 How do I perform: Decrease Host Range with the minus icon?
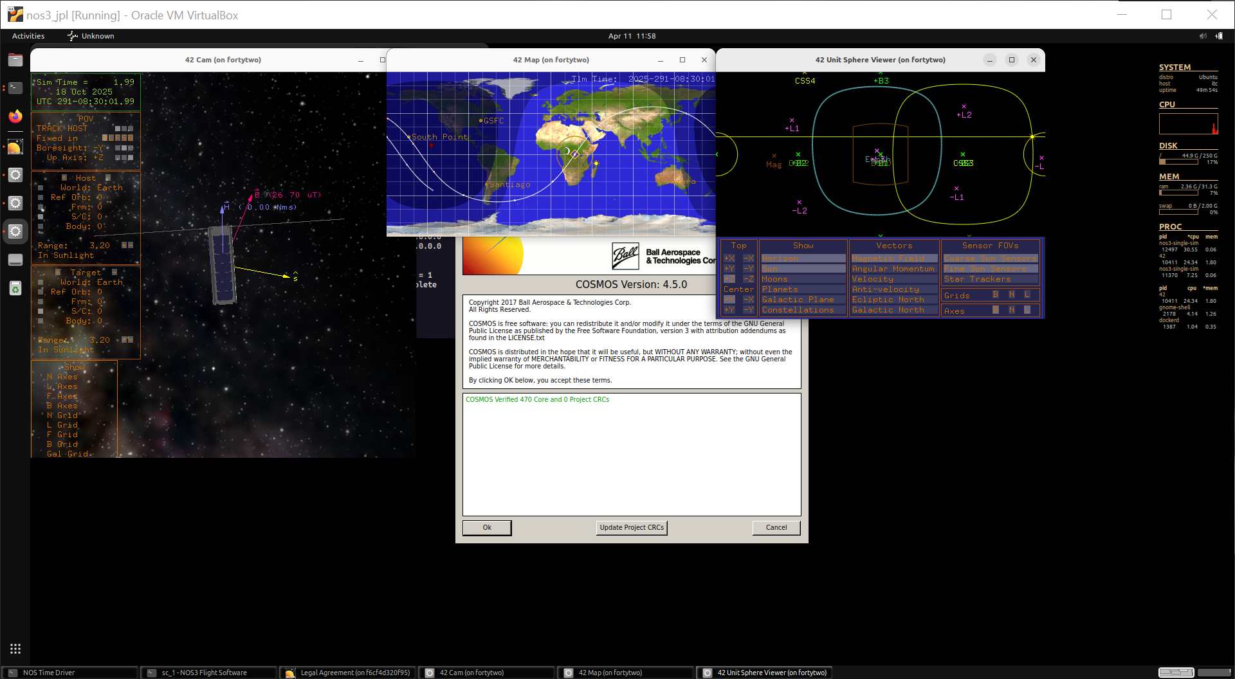coord(131,245)
